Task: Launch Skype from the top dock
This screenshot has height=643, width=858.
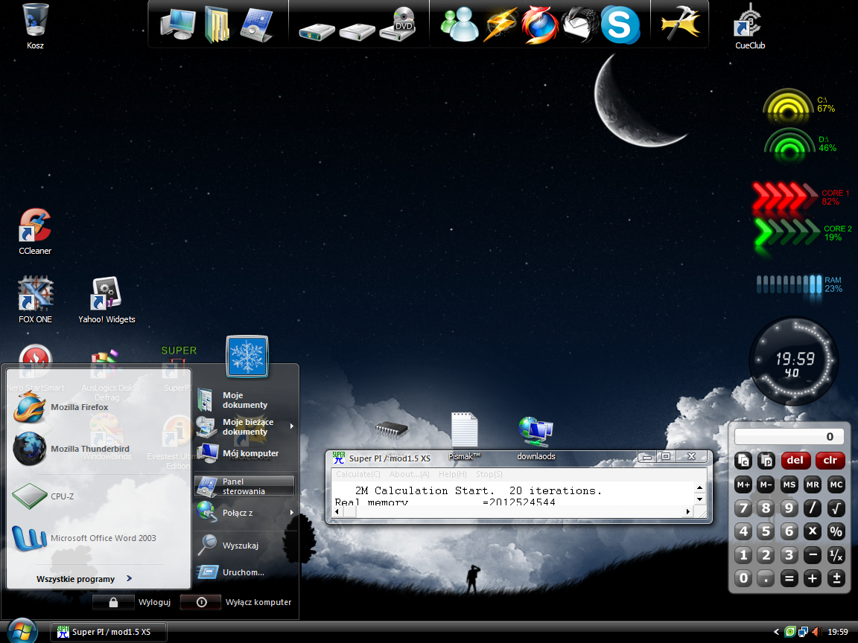Action: 620,25
